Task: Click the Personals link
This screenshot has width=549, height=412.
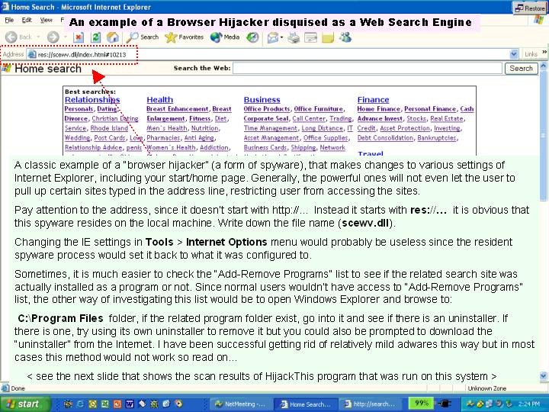Action: point(79,109)
